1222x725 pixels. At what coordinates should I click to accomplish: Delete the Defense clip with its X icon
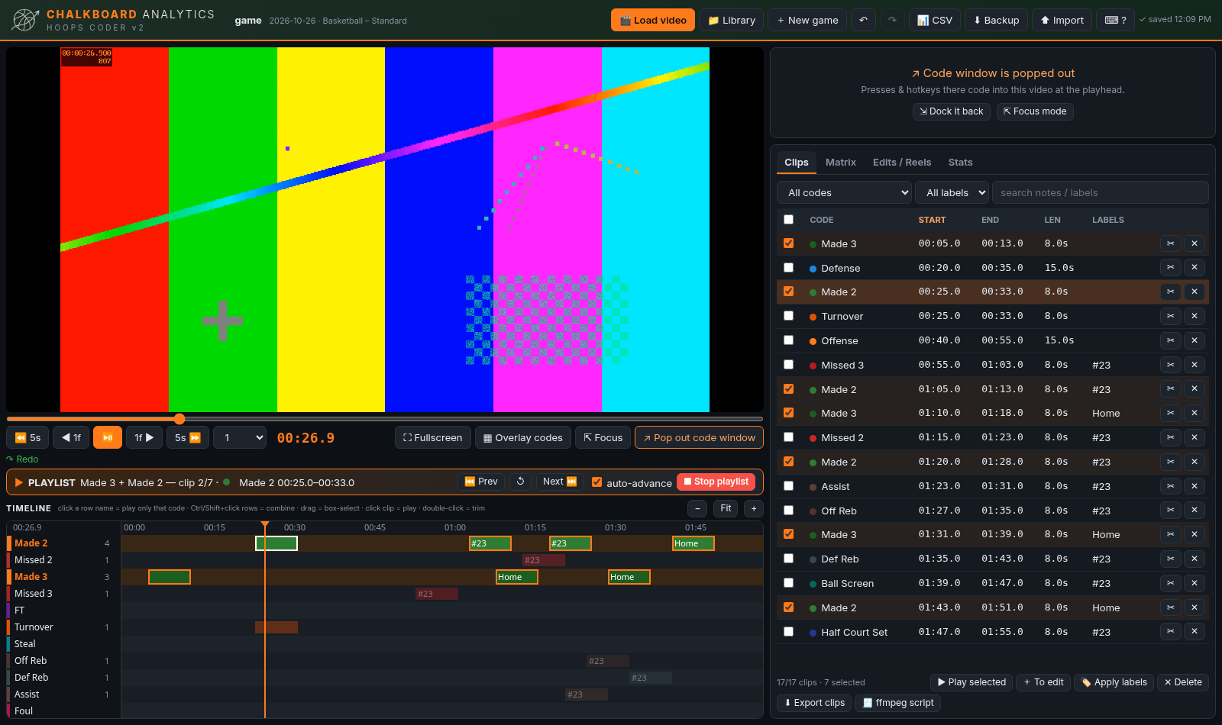1195,268
